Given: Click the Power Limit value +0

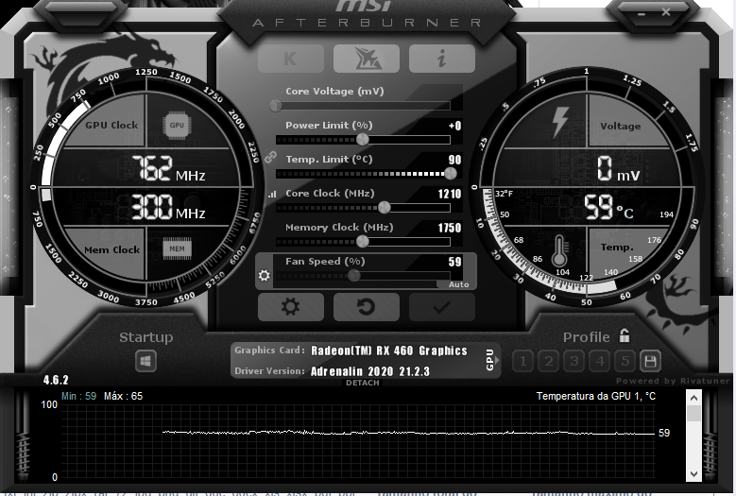Looking at the screenshot, I should point(454,126).
